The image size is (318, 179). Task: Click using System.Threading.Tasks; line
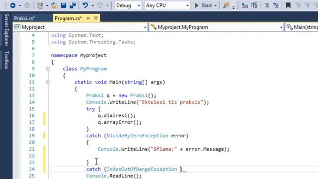(93, 42)
